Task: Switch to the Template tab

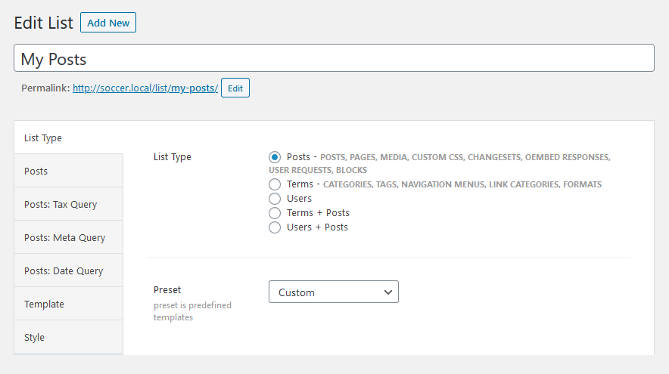Action: tap(68, 304)
